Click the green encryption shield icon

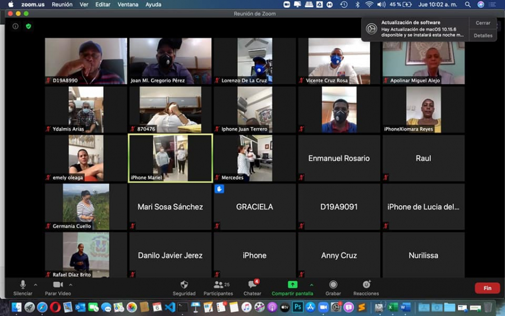29,26
